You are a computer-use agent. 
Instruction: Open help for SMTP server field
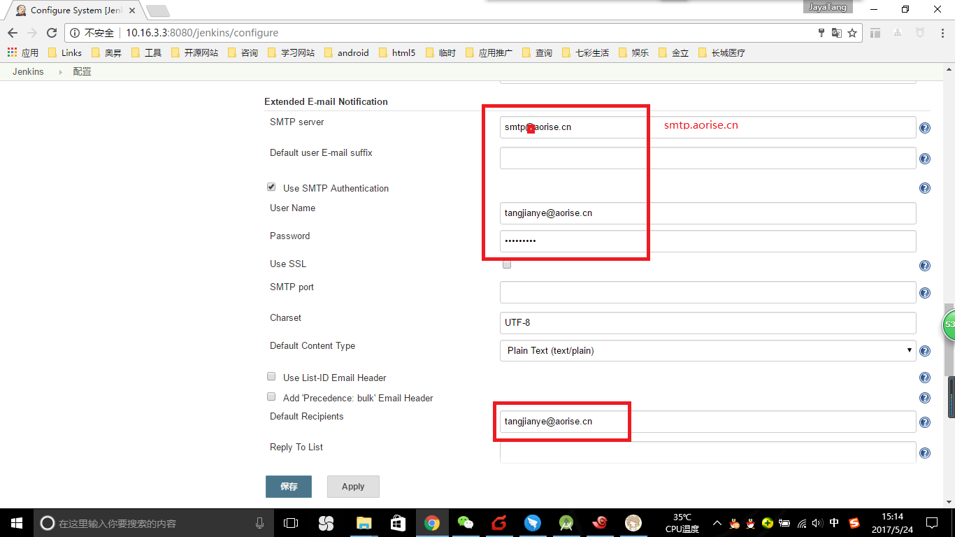tap(925, 128)
